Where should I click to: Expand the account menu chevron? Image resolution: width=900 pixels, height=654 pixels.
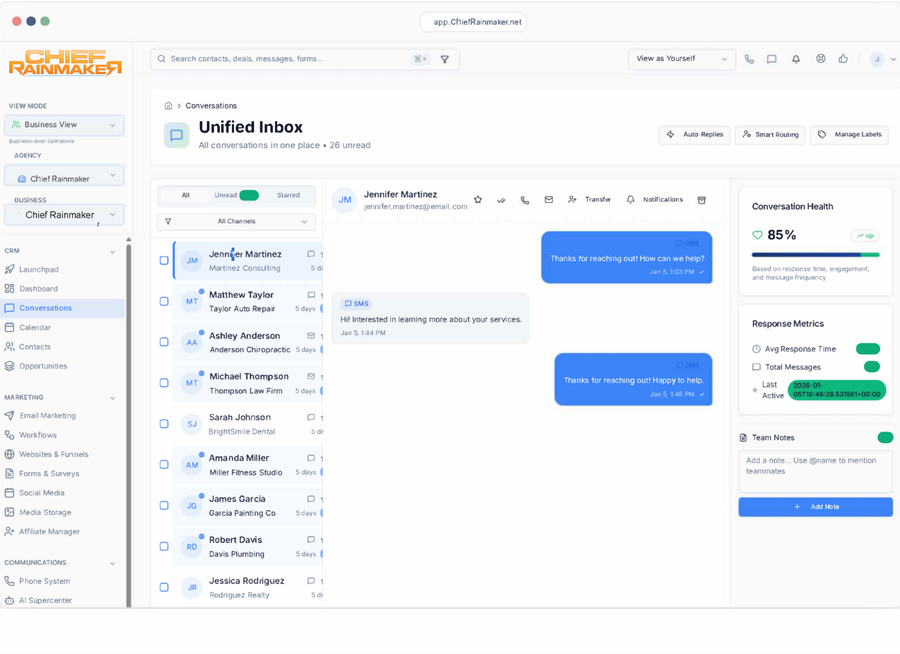coord(893,59)
